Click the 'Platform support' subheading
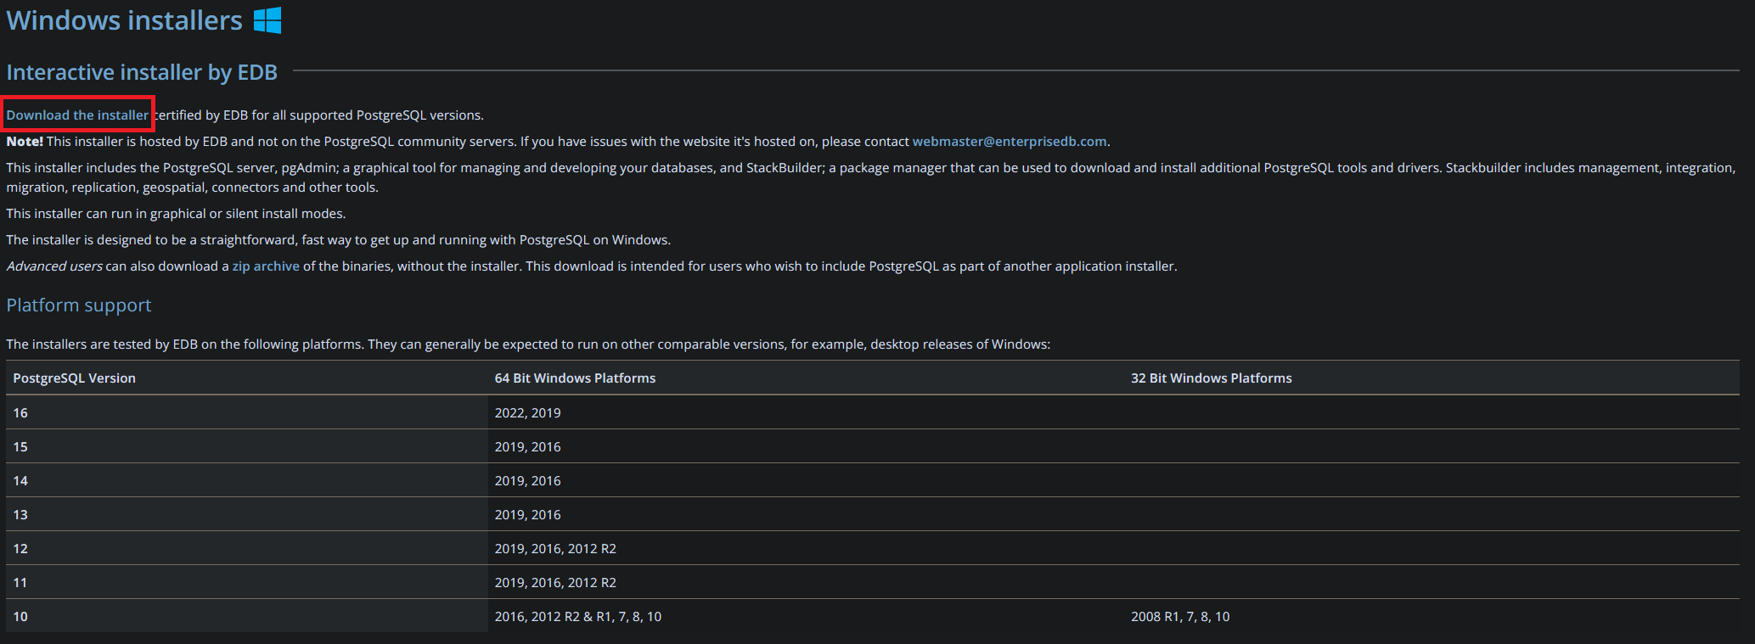The width and height of the screenshot is (1755, 644). [x=79, y=305]
